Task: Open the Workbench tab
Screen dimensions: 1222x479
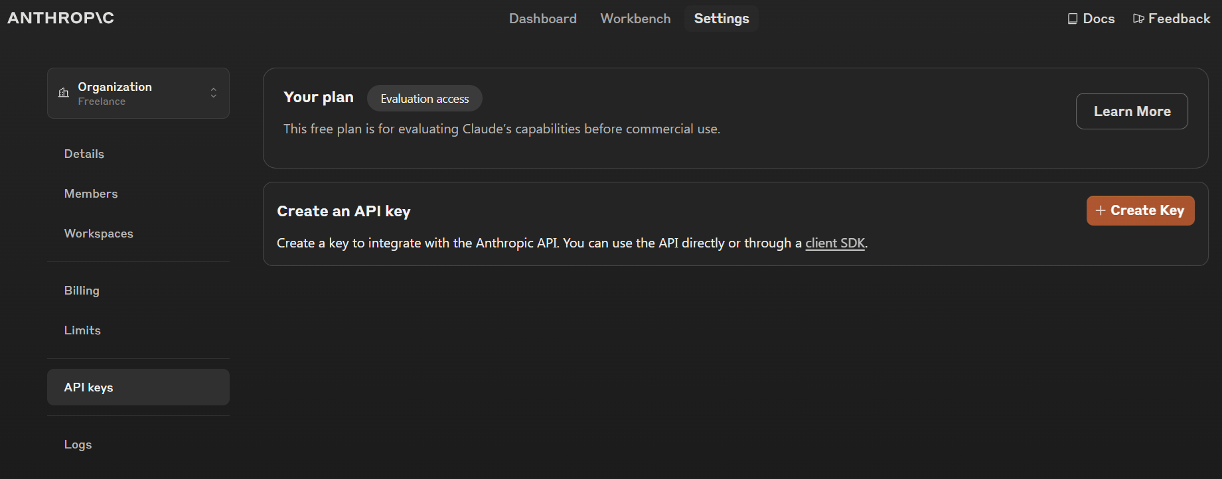Action: click(x=635, y=19)
